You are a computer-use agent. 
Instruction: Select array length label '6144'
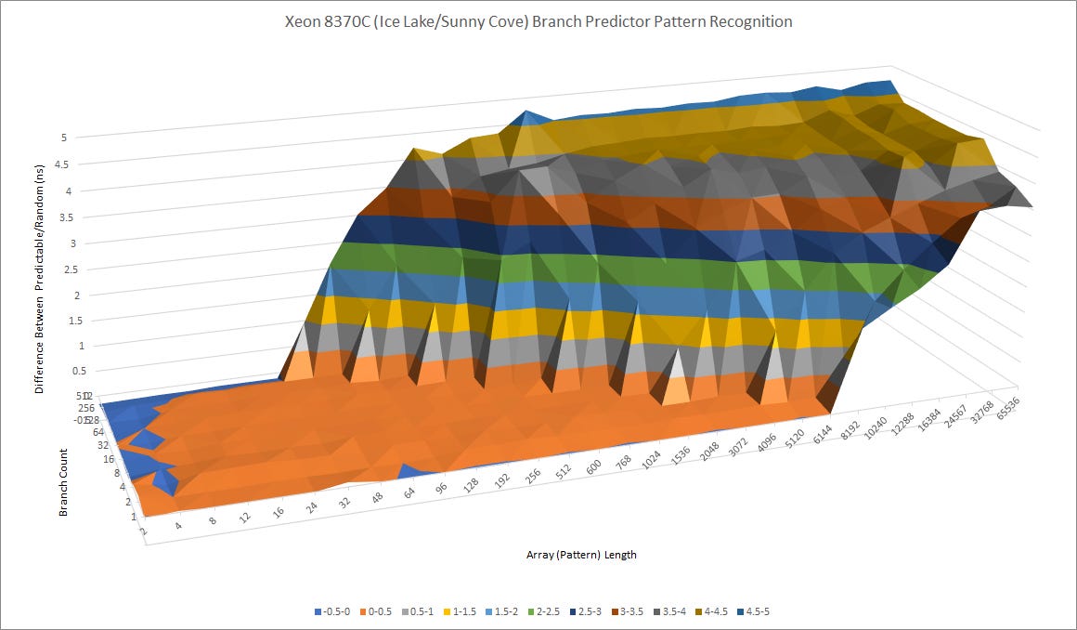click(x=823, y=436)
